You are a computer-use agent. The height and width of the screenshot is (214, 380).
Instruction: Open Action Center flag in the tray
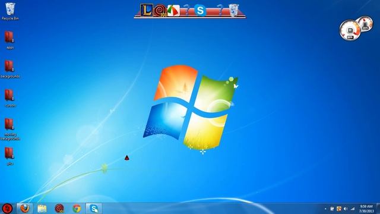tap(332, 209)
